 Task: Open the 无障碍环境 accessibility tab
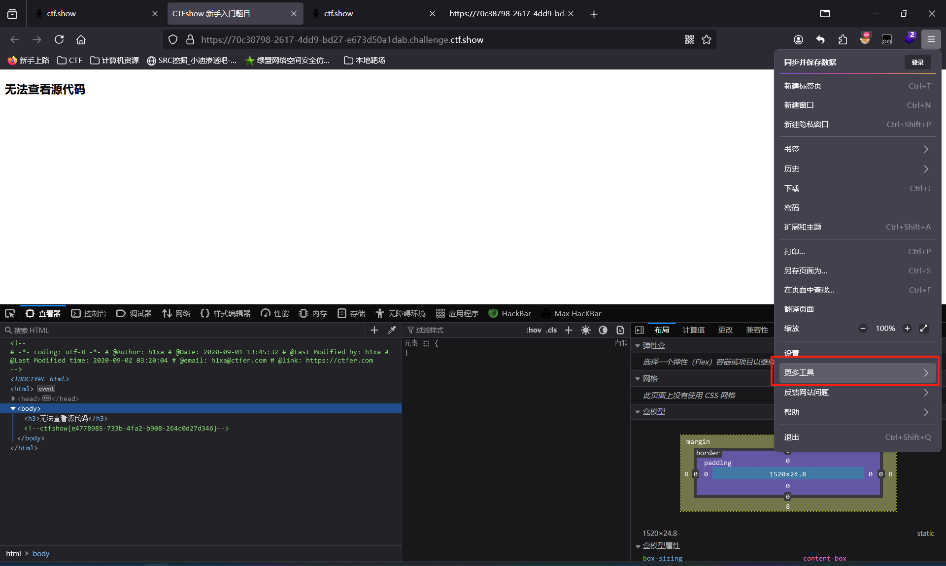(400, 313)
